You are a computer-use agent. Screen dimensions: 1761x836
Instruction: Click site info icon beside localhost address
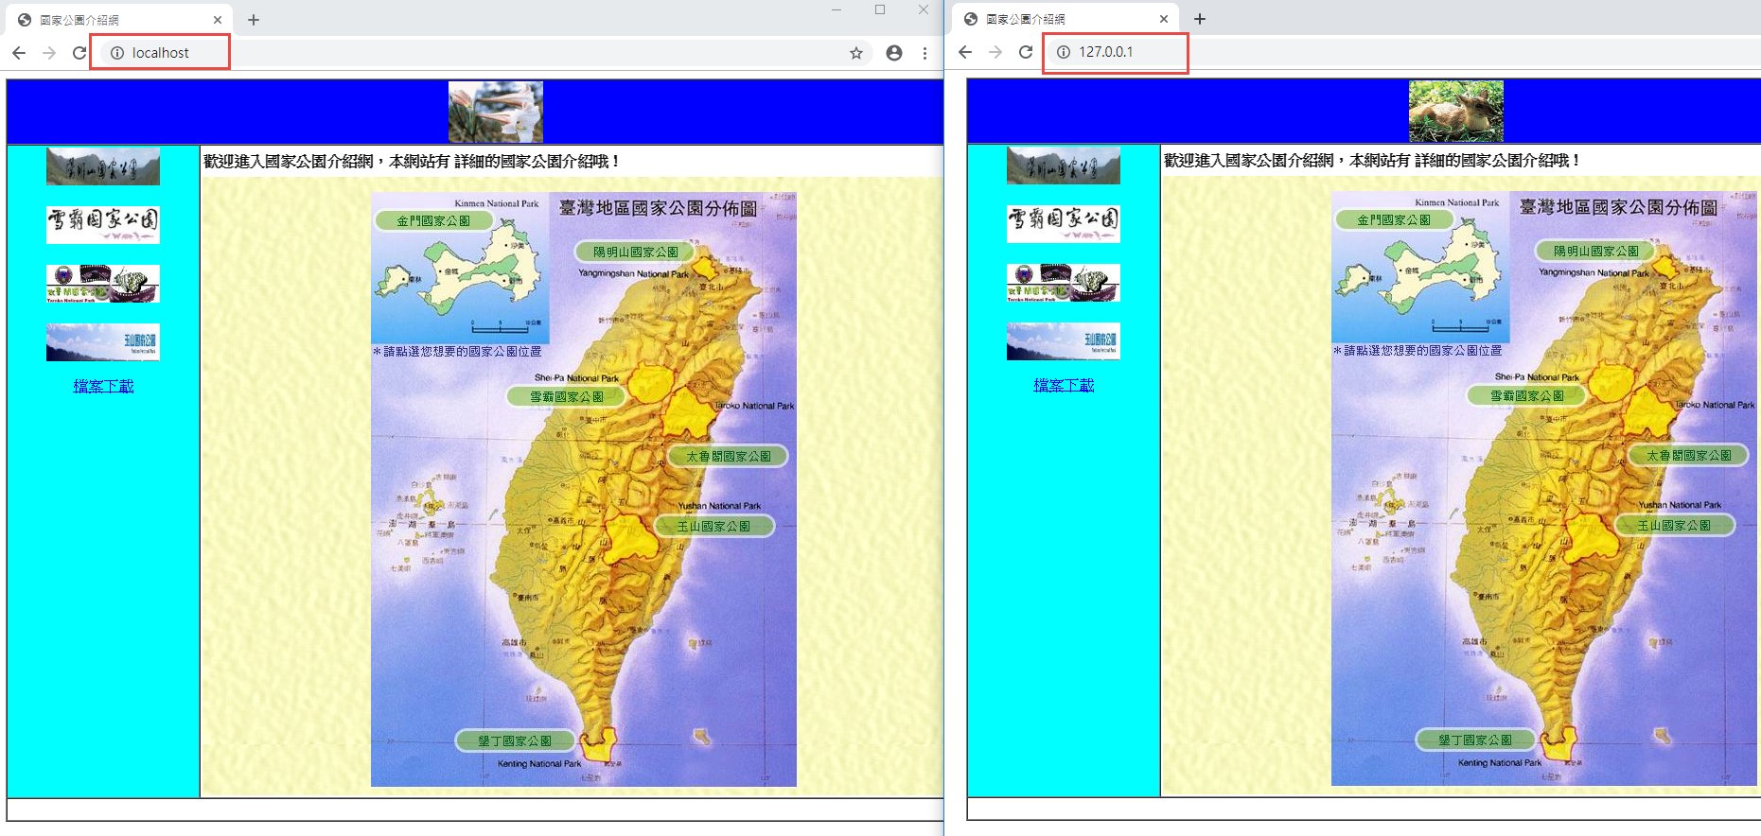(117, 53)
